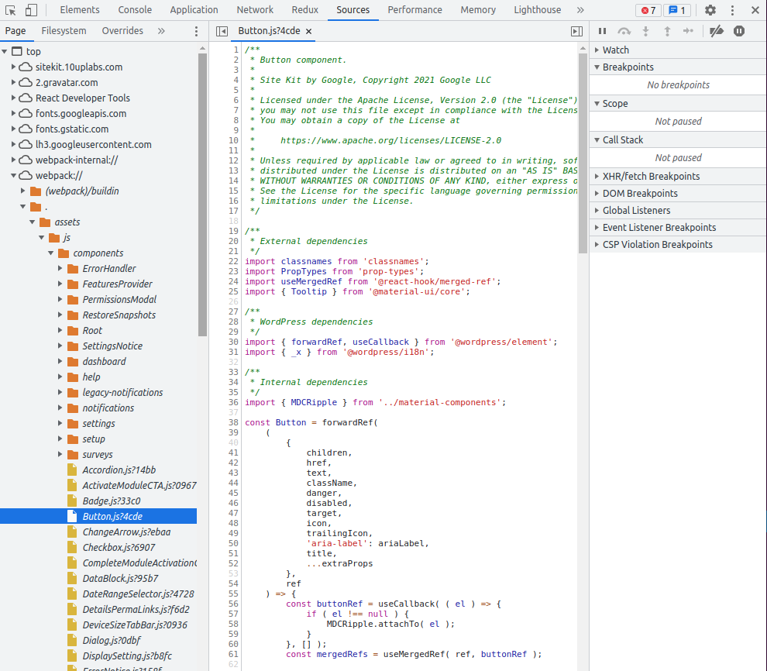This screenshot has height=671, width=767.
Task: Open the navigator pane three-dot menu
Action: 196,31
